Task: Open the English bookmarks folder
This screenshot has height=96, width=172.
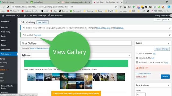Action: point(109,11)
